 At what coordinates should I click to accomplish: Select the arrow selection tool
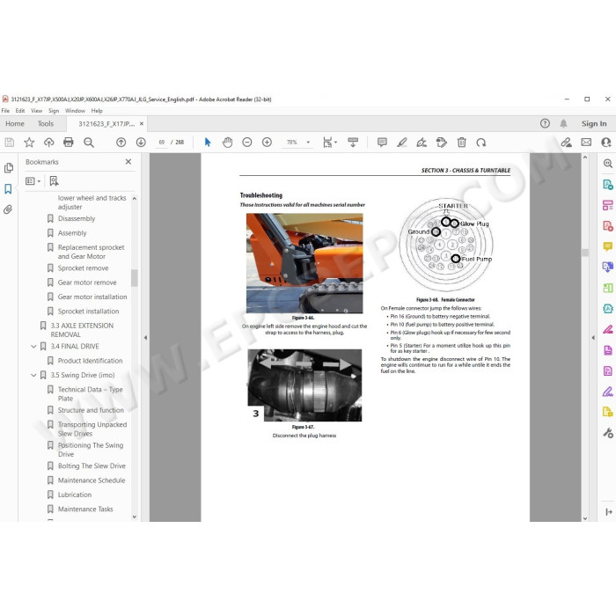pyautogui.click(x=208, y=143)
